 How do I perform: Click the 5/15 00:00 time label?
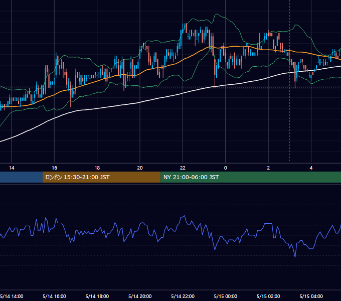pos(226,296)
